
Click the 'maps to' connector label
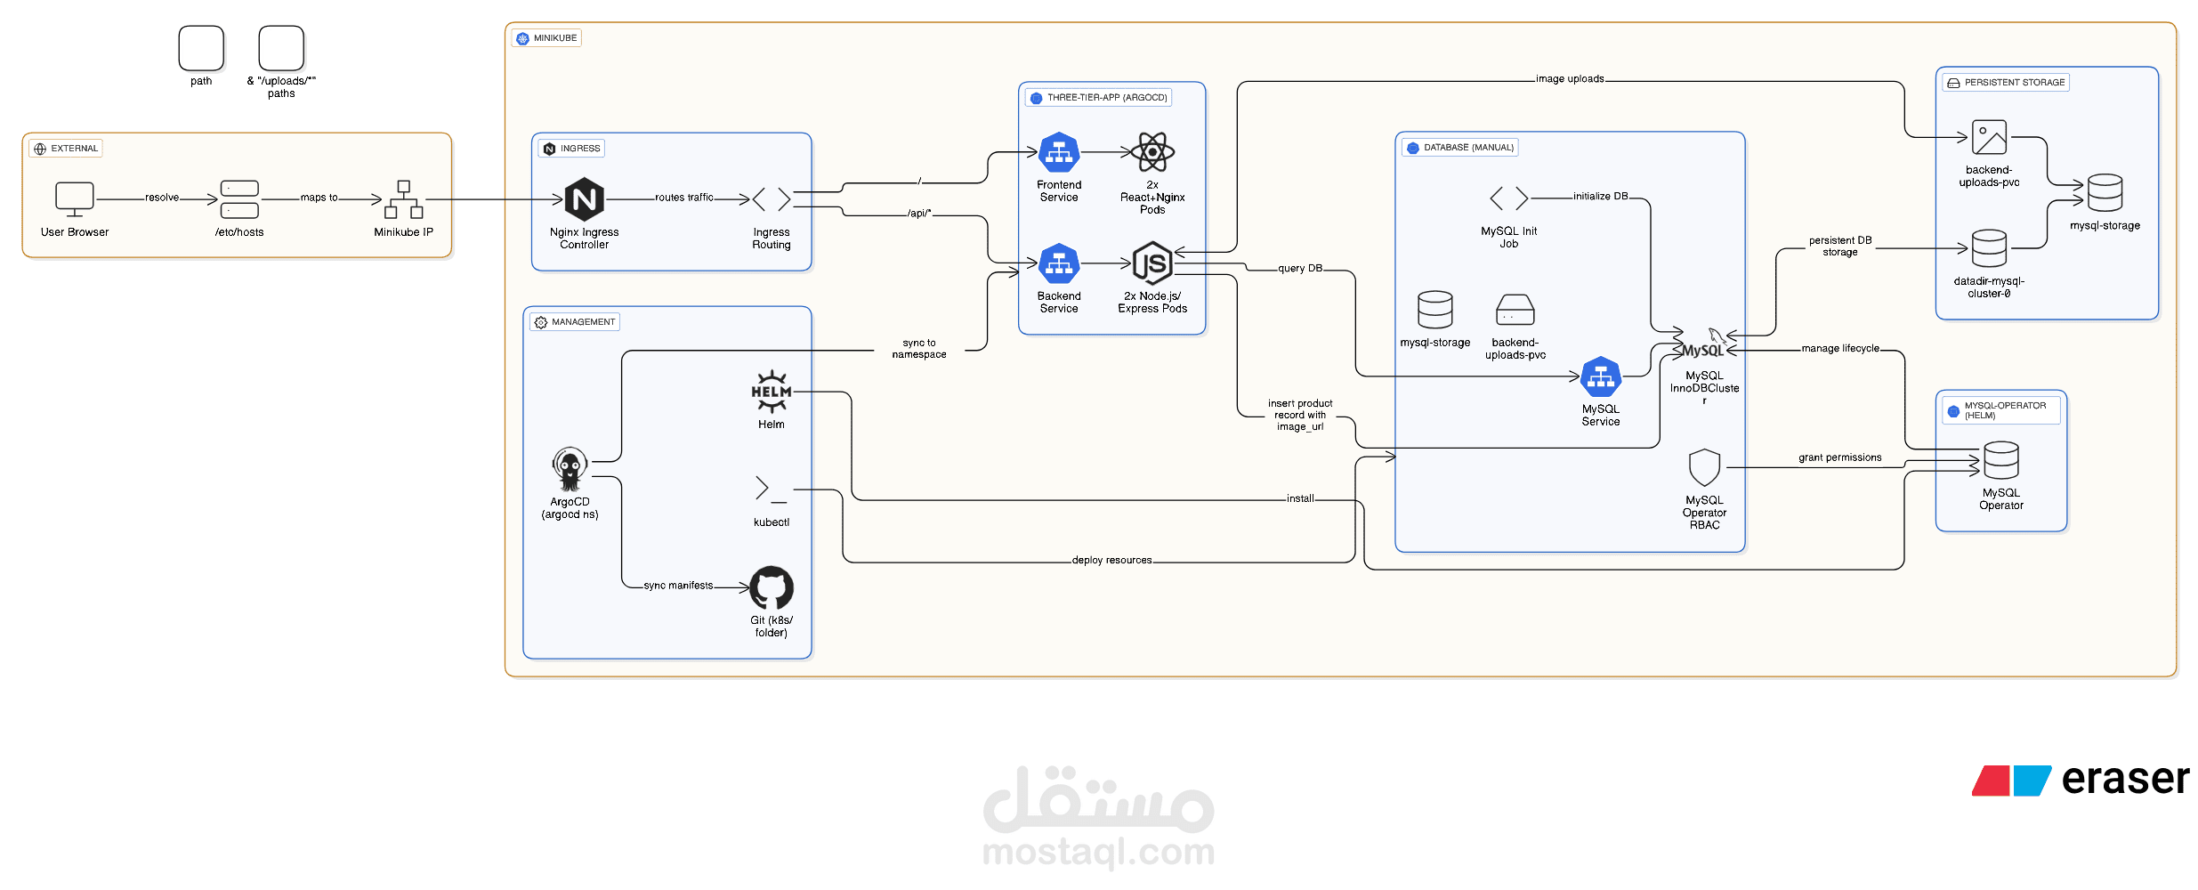pyautogui.click(x=319, y=198)
